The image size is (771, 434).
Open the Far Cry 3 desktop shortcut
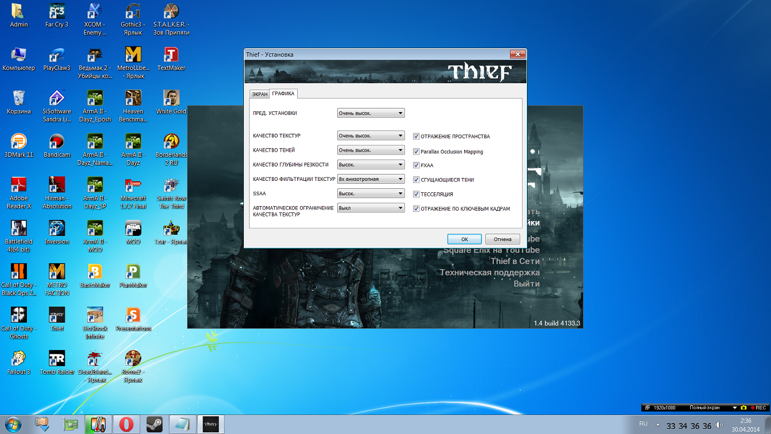tap(57, 15)
